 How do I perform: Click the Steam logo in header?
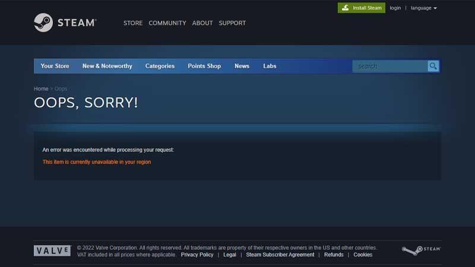(65, 23)
